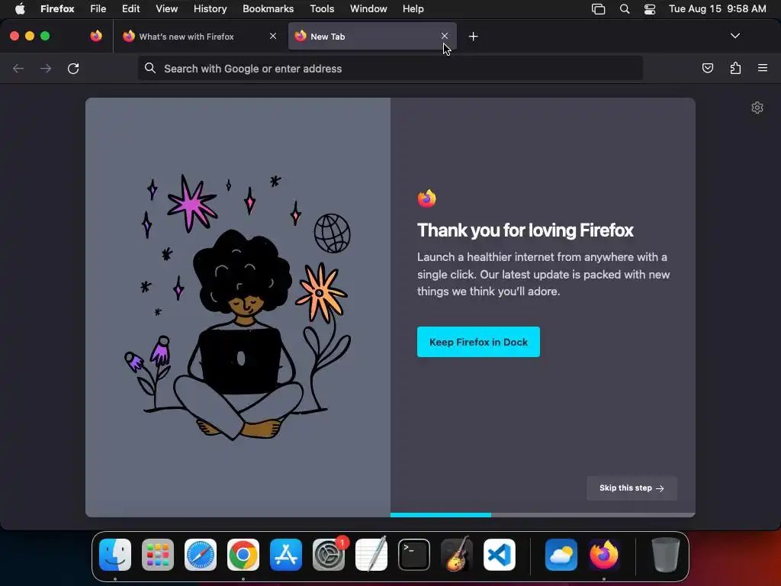Open System Settings from the Dock
The image size is (781, 586).
click(x=329, y=554)
